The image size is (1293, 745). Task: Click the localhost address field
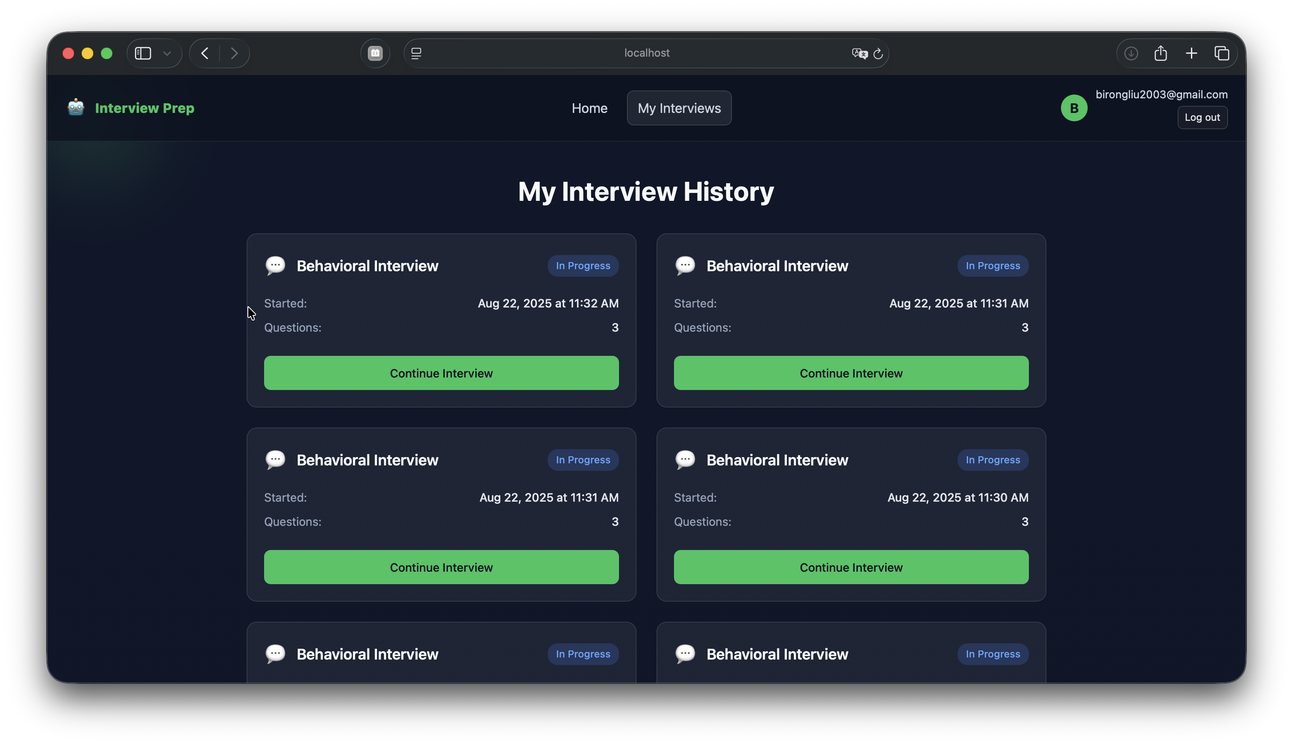coord(646,53)
